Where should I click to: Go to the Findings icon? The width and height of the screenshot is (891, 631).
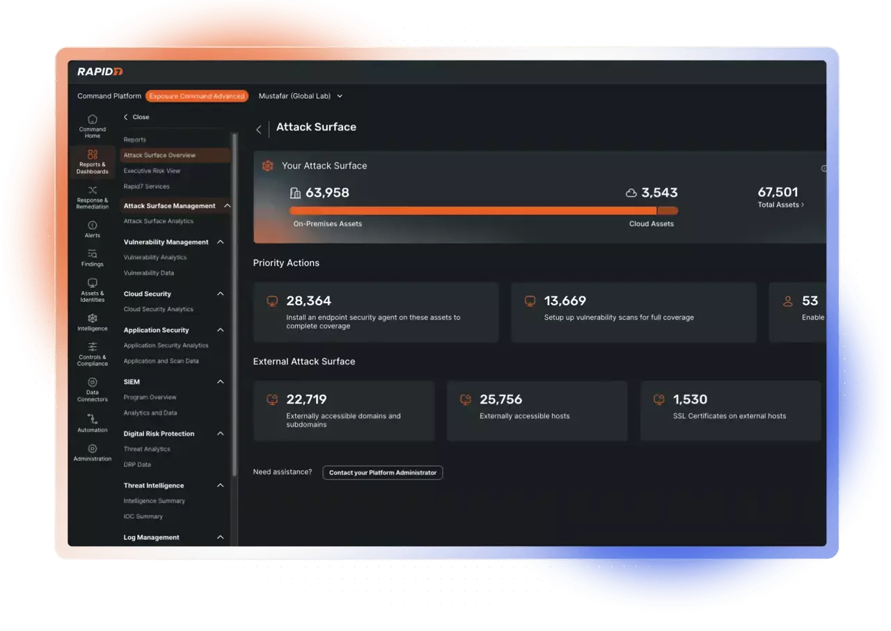point(93,258)
